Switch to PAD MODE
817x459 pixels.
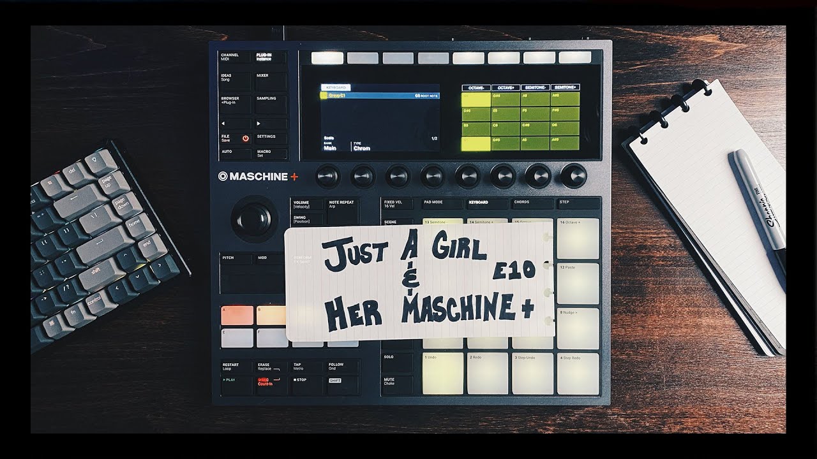point(442,204)
